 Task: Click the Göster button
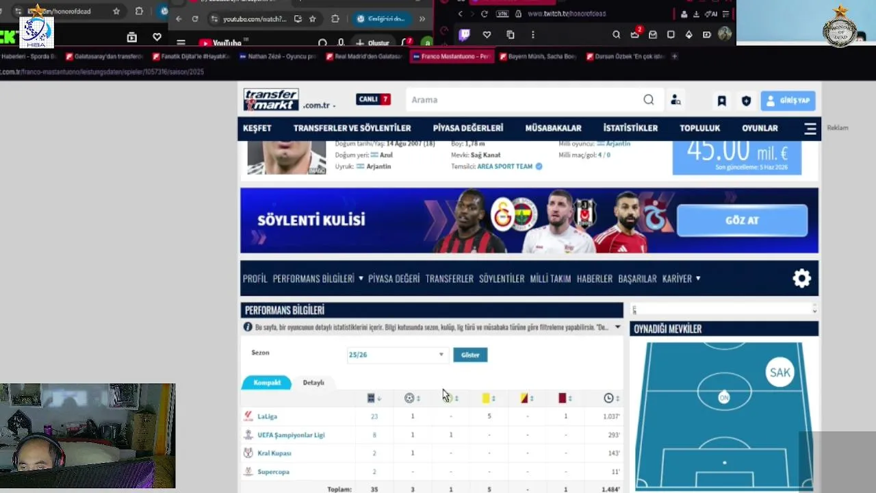pos(470,355)
